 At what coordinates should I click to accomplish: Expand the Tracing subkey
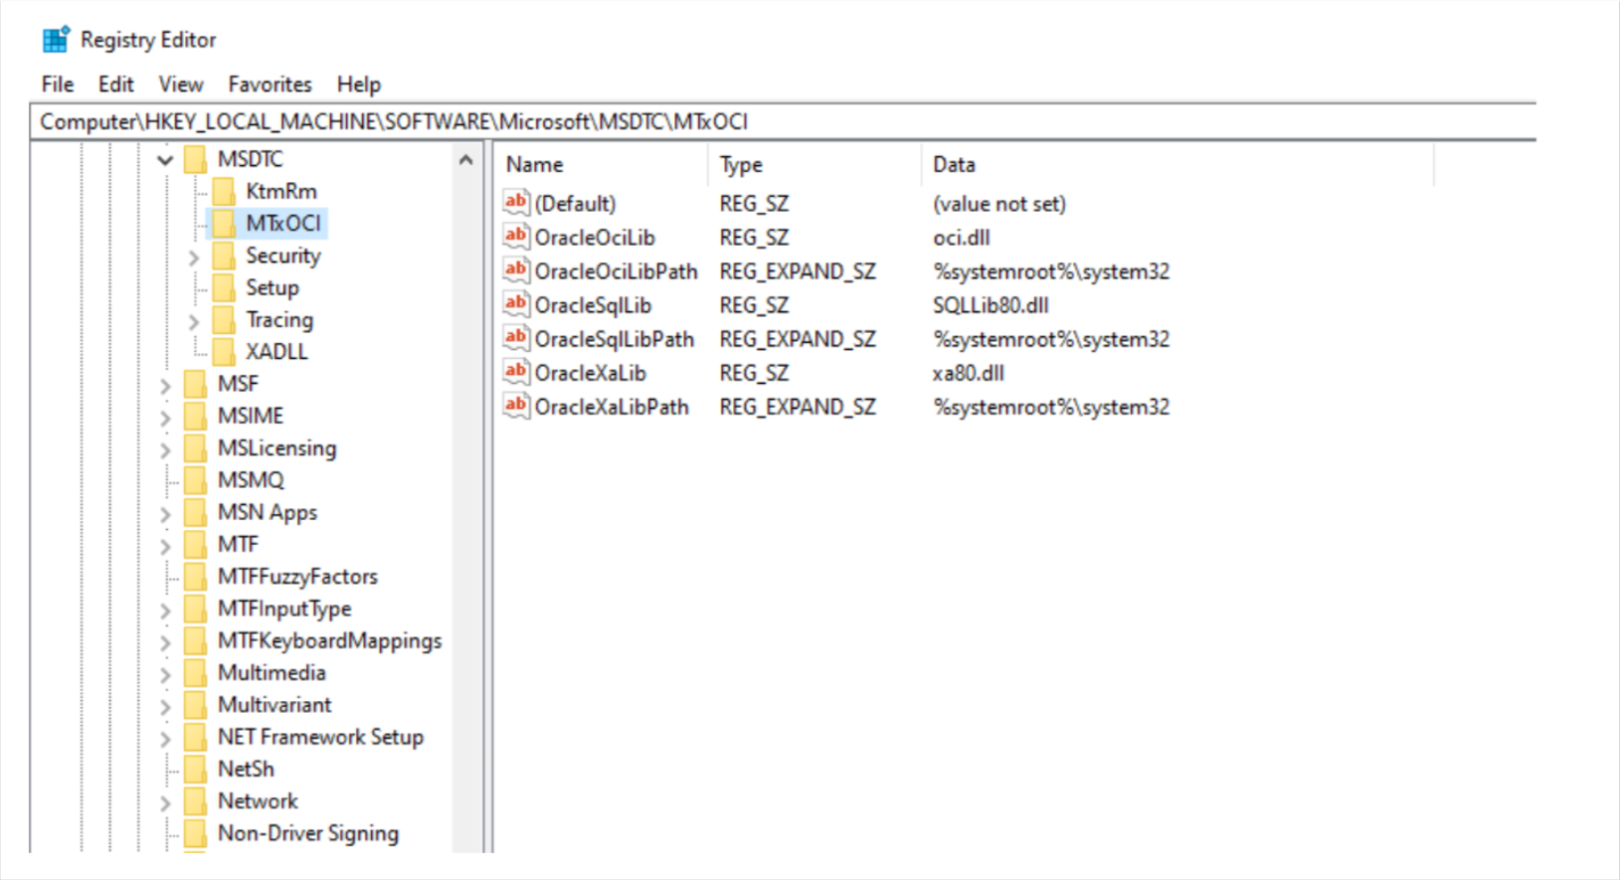point(194,320)
